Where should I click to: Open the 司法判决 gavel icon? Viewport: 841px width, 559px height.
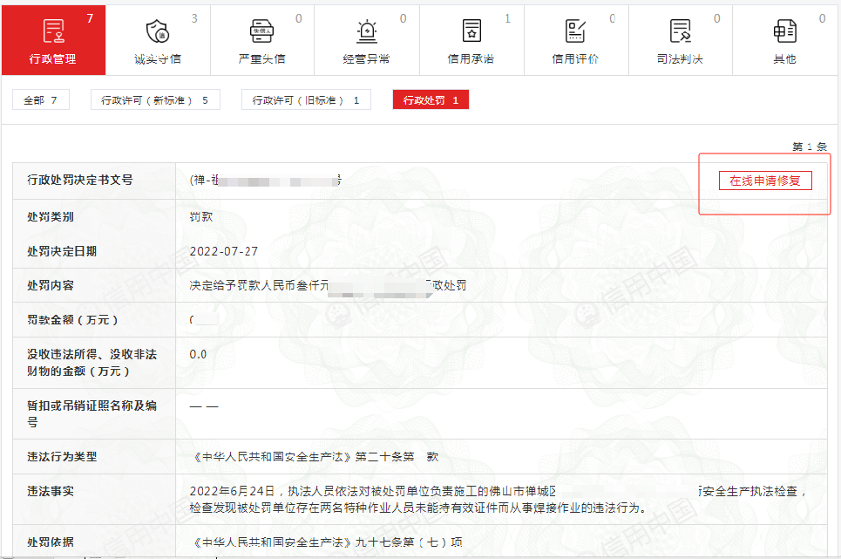tap(680, 31)
